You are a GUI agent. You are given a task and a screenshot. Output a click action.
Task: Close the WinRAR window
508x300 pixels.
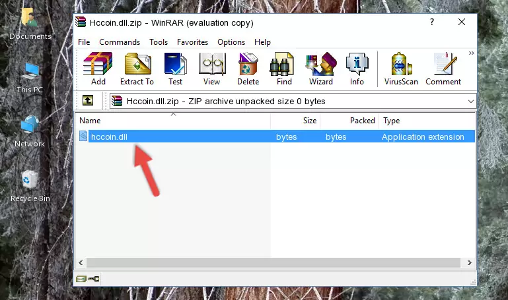462,22
